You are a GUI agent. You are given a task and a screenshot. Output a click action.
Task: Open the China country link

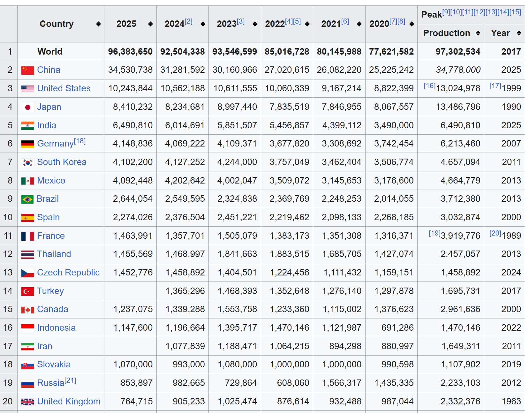point(49,70)
